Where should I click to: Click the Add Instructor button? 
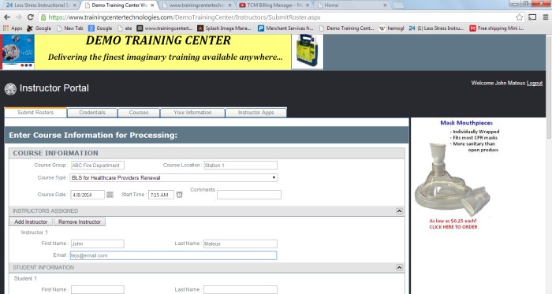(x=31, y=222)
